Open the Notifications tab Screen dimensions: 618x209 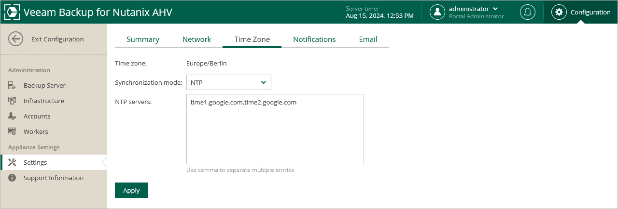pos(314,39)
